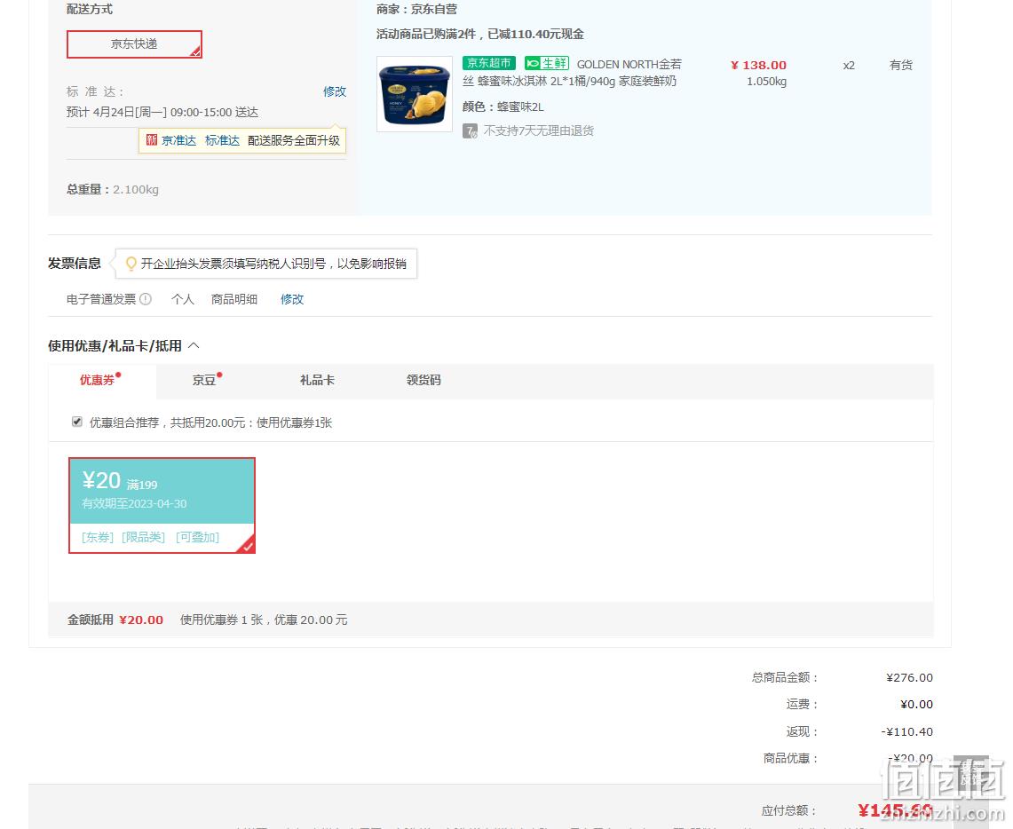Click the 发票信息 section heading
Image resolution: width=1013 pixels, height=829 pixels.
75,264
